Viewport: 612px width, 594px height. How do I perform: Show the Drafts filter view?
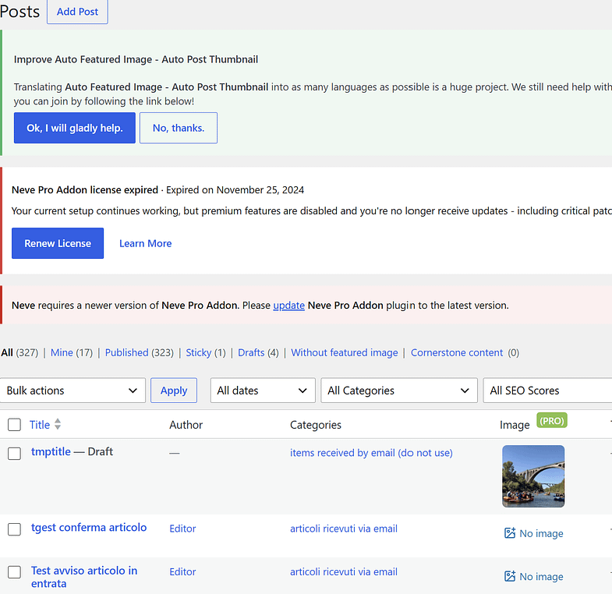(251, 353)
